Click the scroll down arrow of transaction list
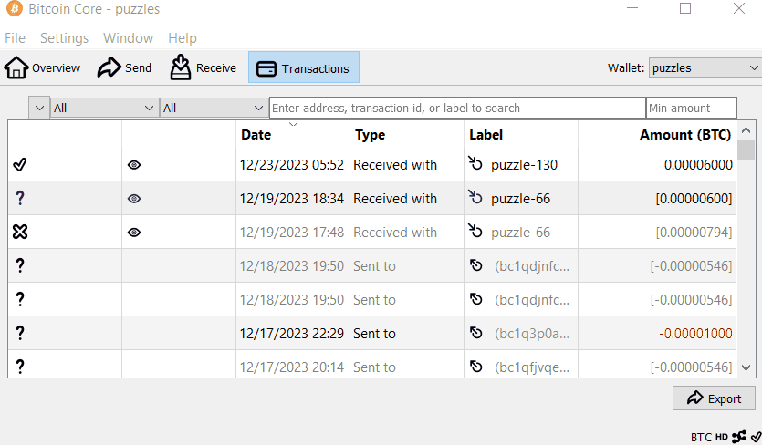Image resolution: width=762 pixels, height=445 pixels. 746,367
